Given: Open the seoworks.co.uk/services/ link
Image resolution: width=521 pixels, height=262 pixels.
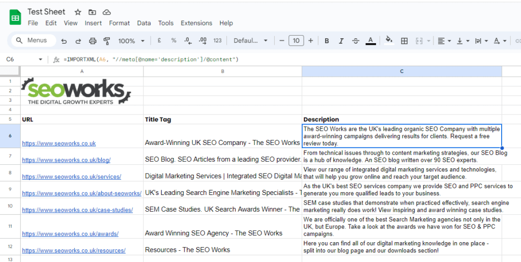Looking at the screenshot, I should [71, 177].
